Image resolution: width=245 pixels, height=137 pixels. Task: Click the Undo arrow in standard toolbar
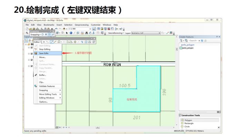(x=56, y=29)
